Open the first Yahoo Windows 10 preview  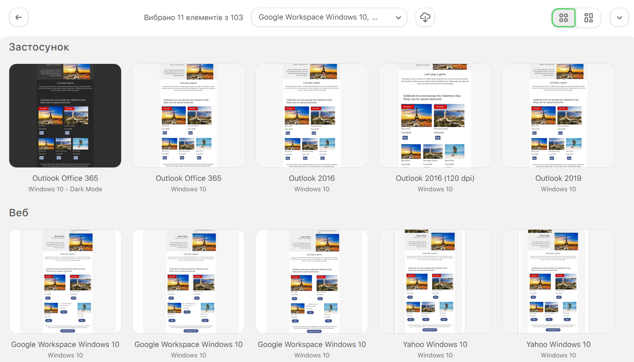435,281
